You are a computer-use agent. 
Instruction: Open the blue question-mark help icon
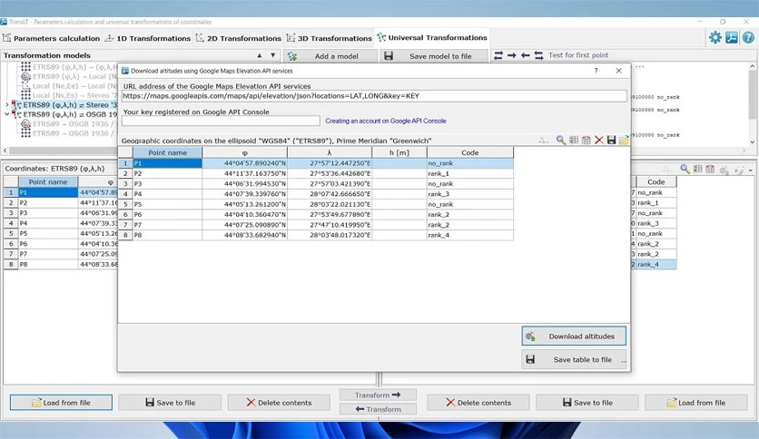point(748,37)
